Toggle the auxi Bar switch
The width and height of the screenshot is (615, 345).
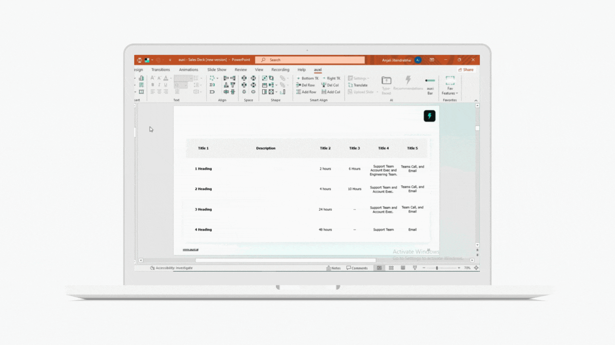430,80
